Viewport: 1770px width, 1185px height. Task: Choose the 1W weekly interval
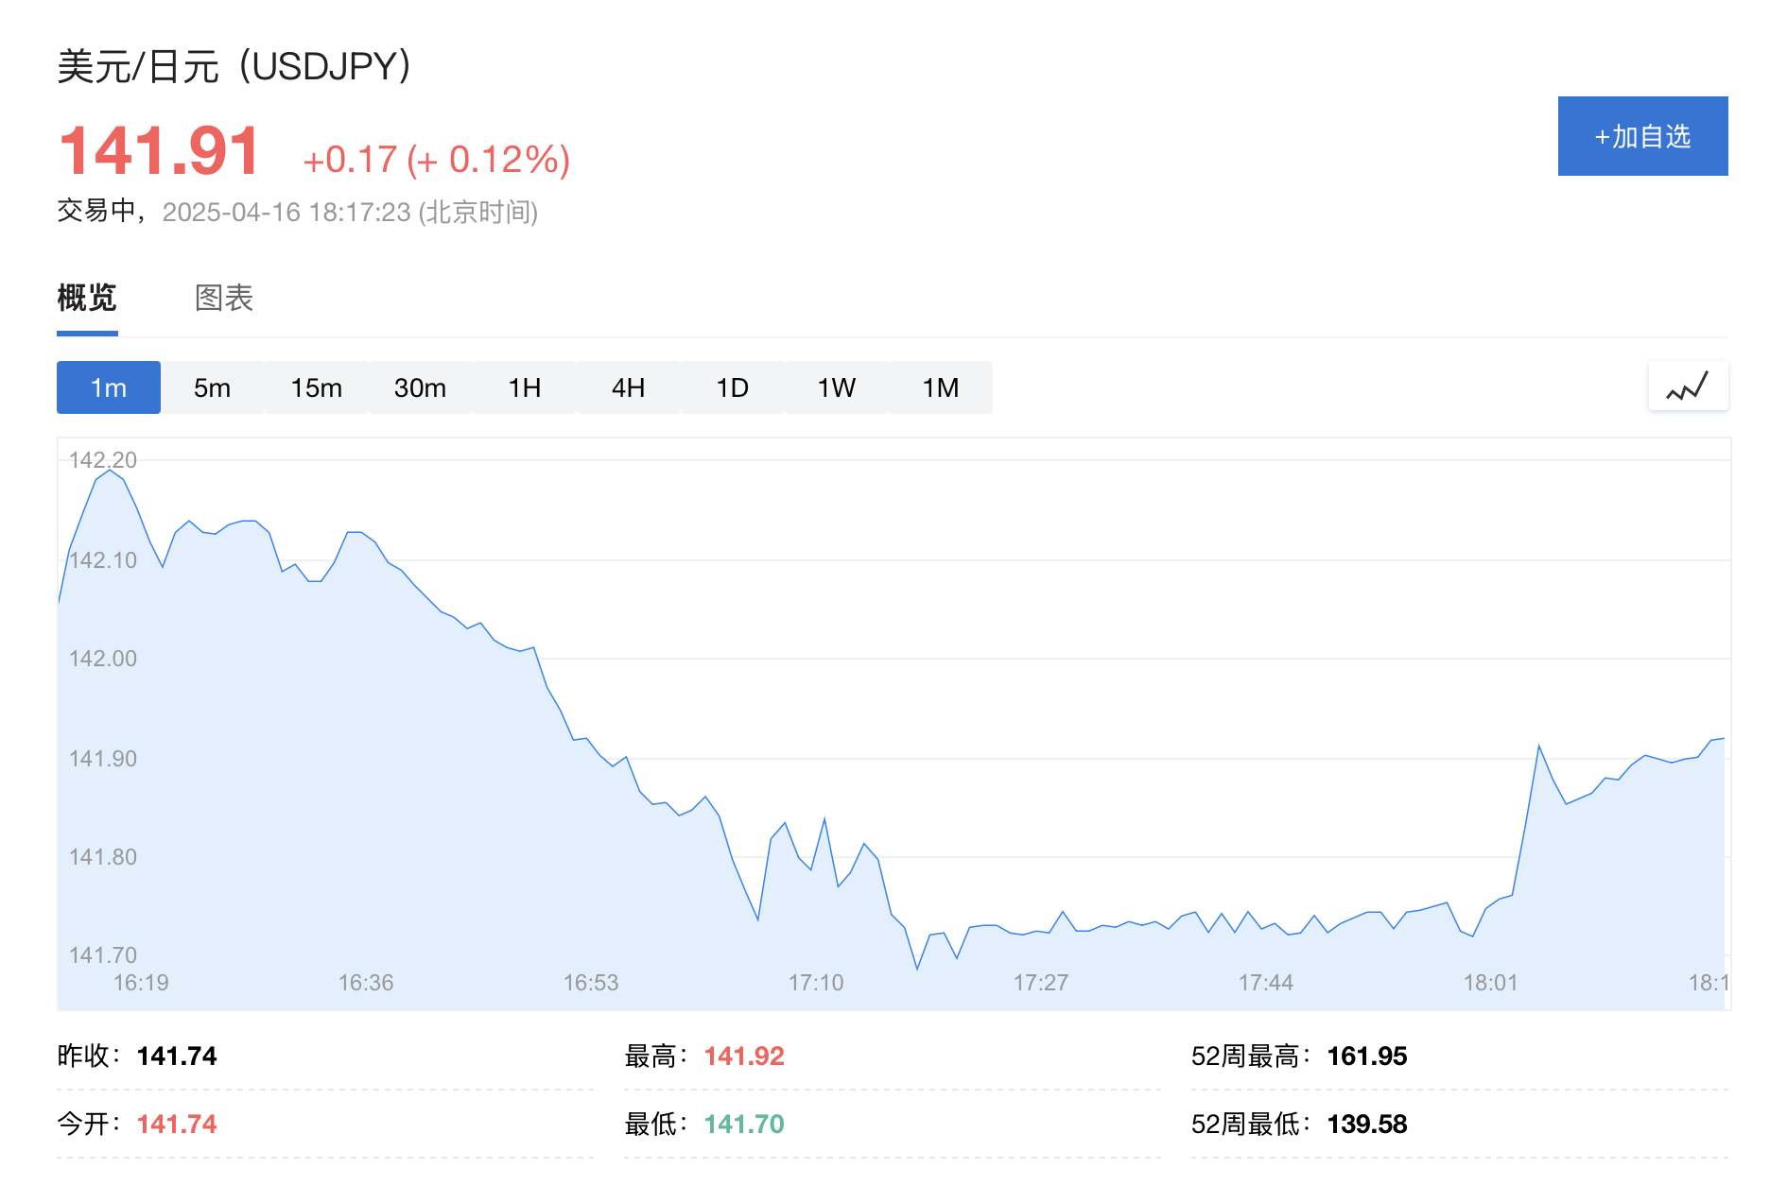coord(837,387)
